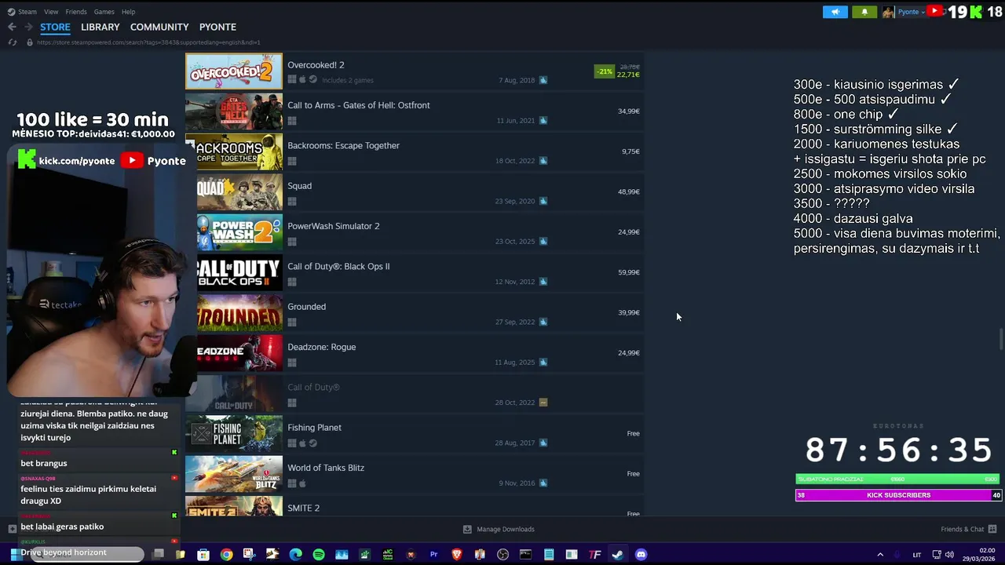
Task: Click the Manage Downloads icon
Action: point(467,529)
